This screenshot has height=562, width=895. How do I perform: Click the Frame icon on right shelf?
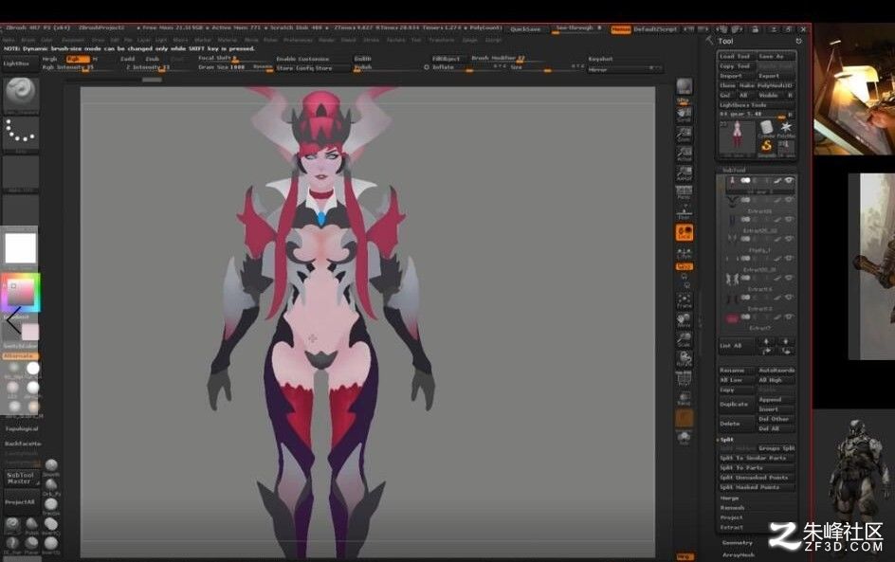tap(684, 300)
